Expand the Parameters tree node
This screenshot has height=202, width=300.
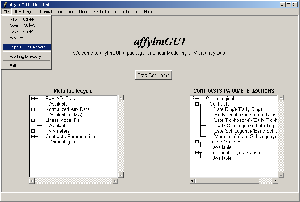(x=33, y=131)
